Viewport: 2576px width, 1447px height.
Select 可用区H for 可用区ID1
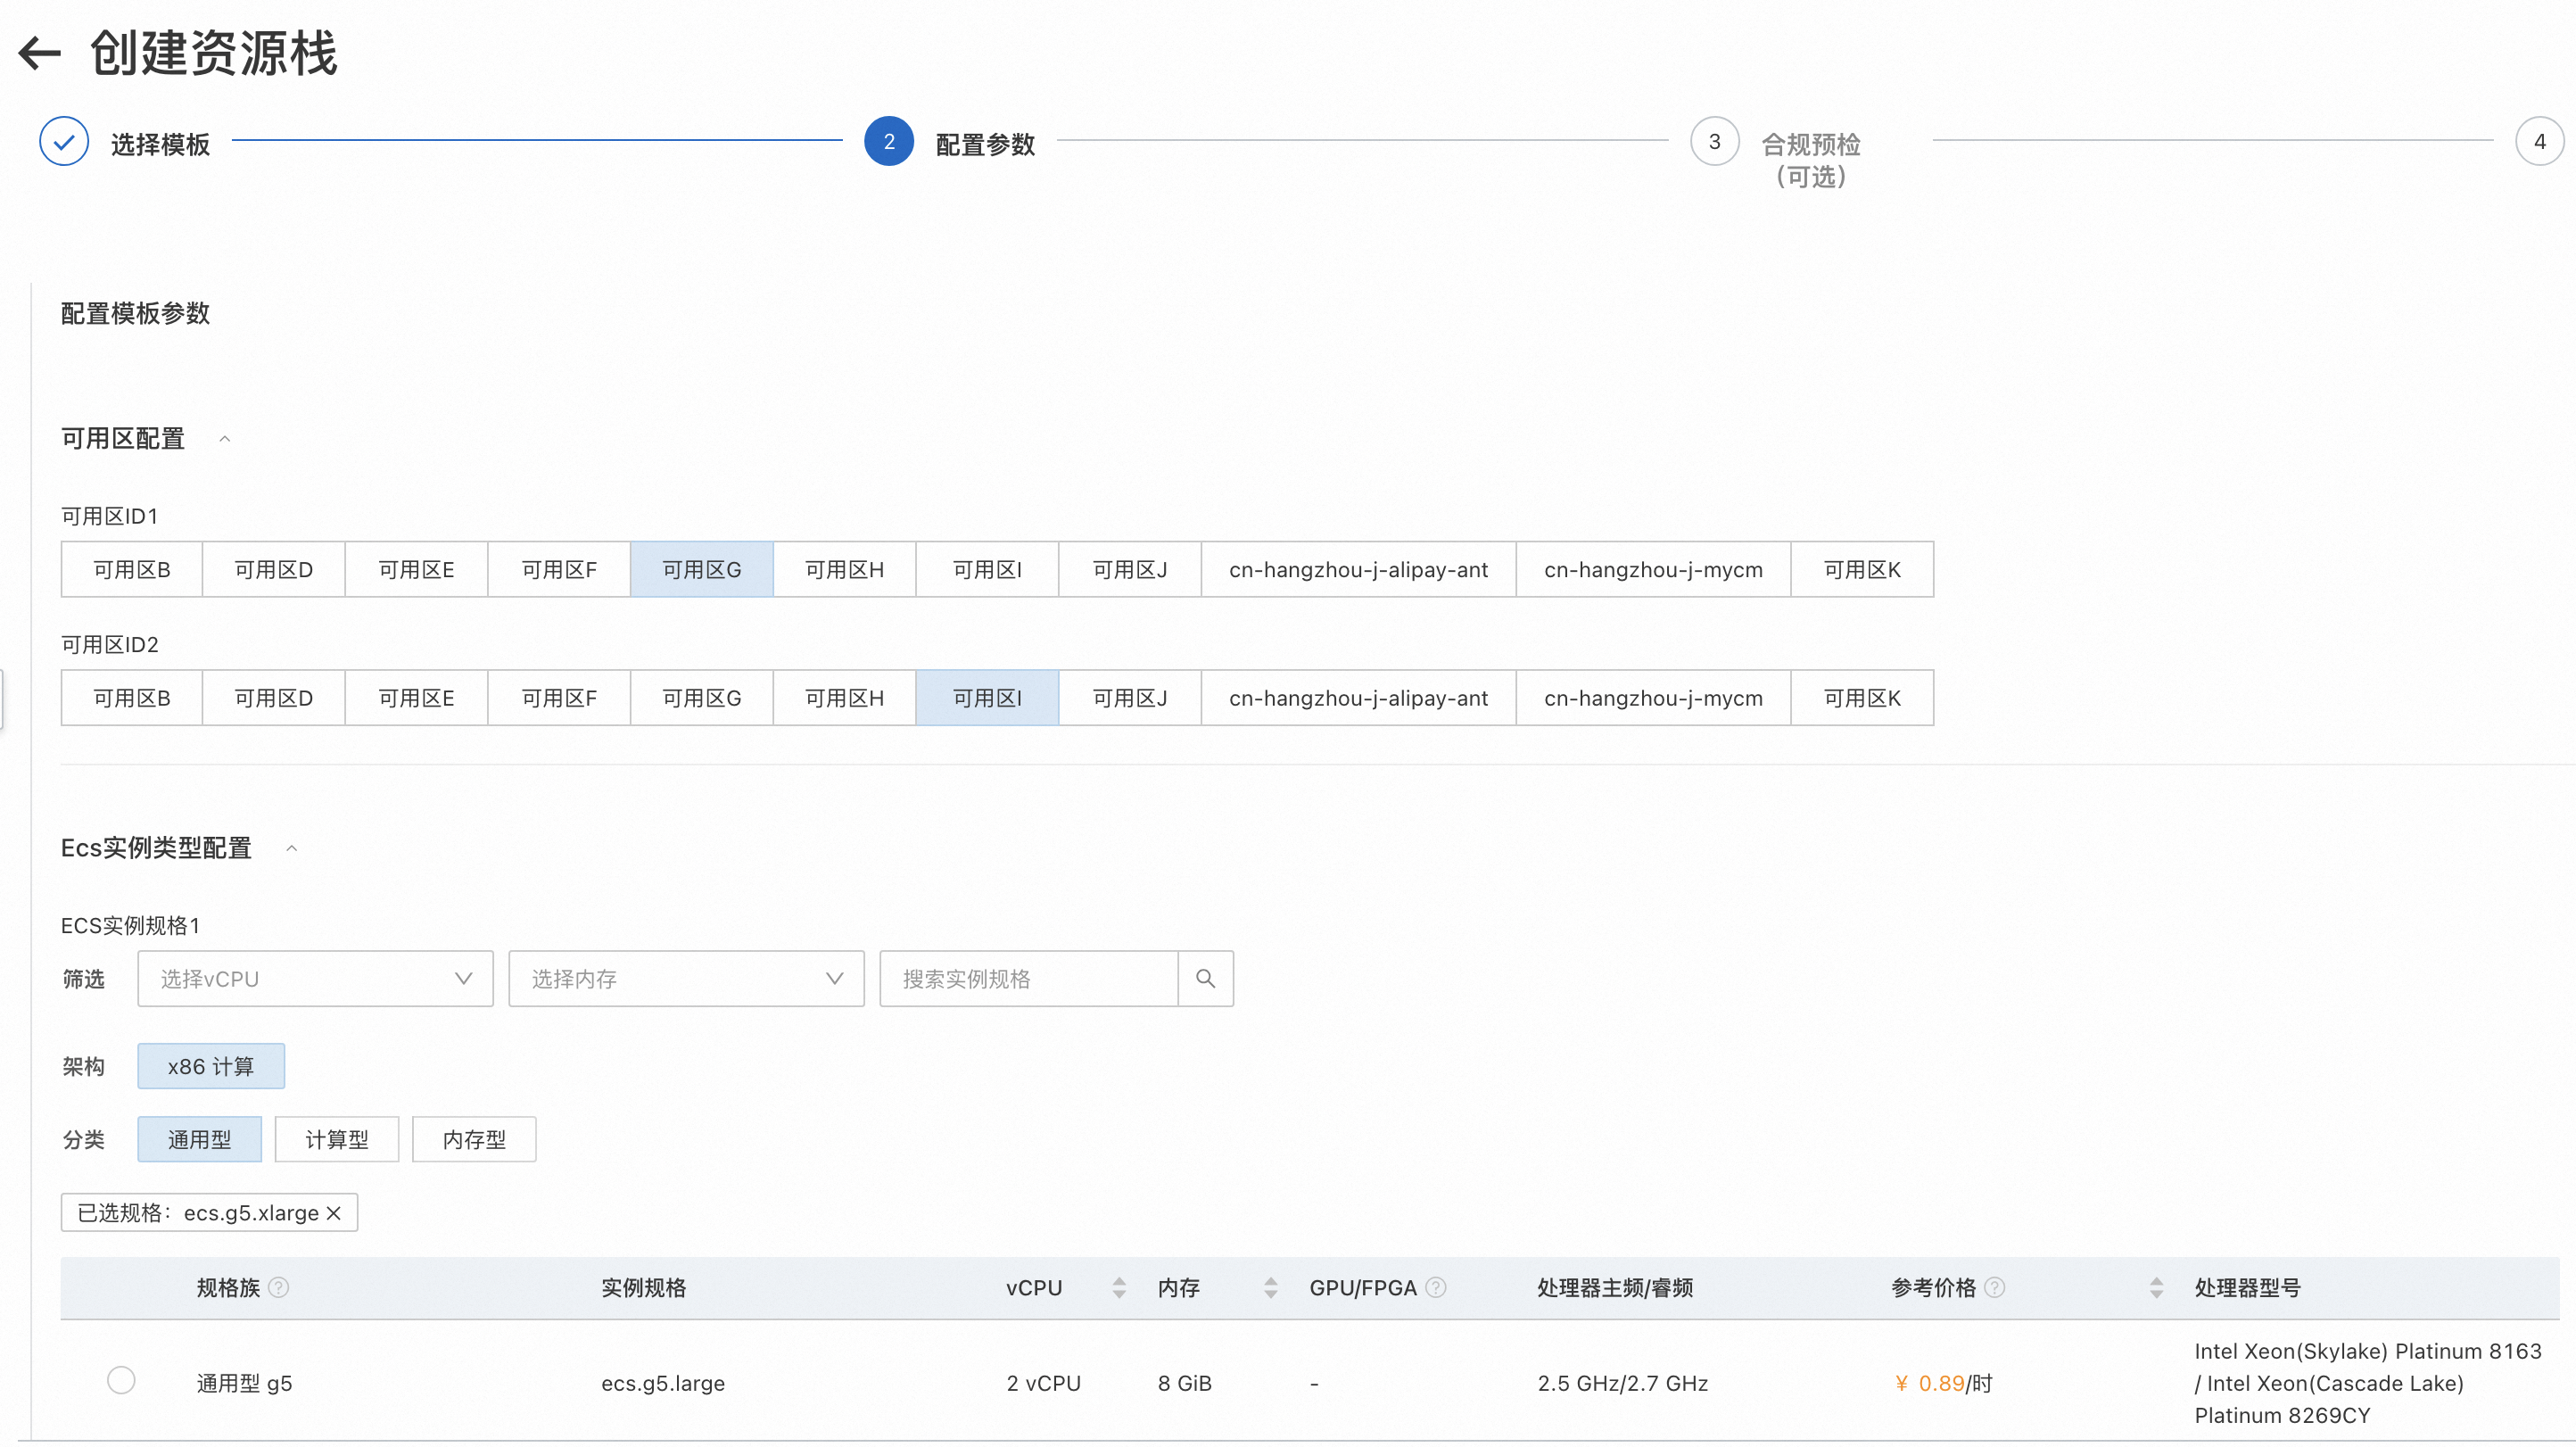[844, 569]
